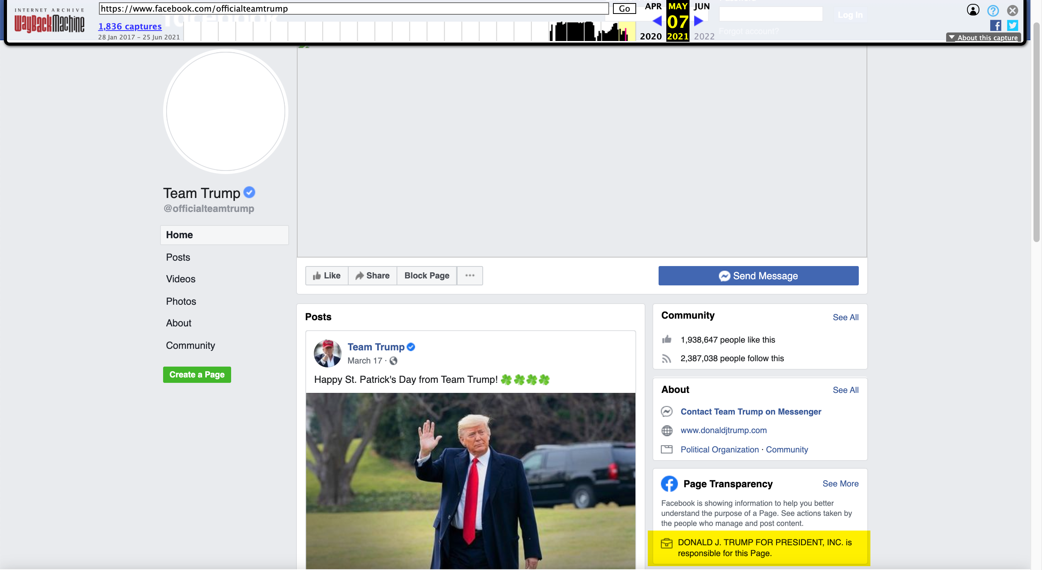Expand the About this capture panel
This screenshot has height=570, width=1042.
pos(984,37)
